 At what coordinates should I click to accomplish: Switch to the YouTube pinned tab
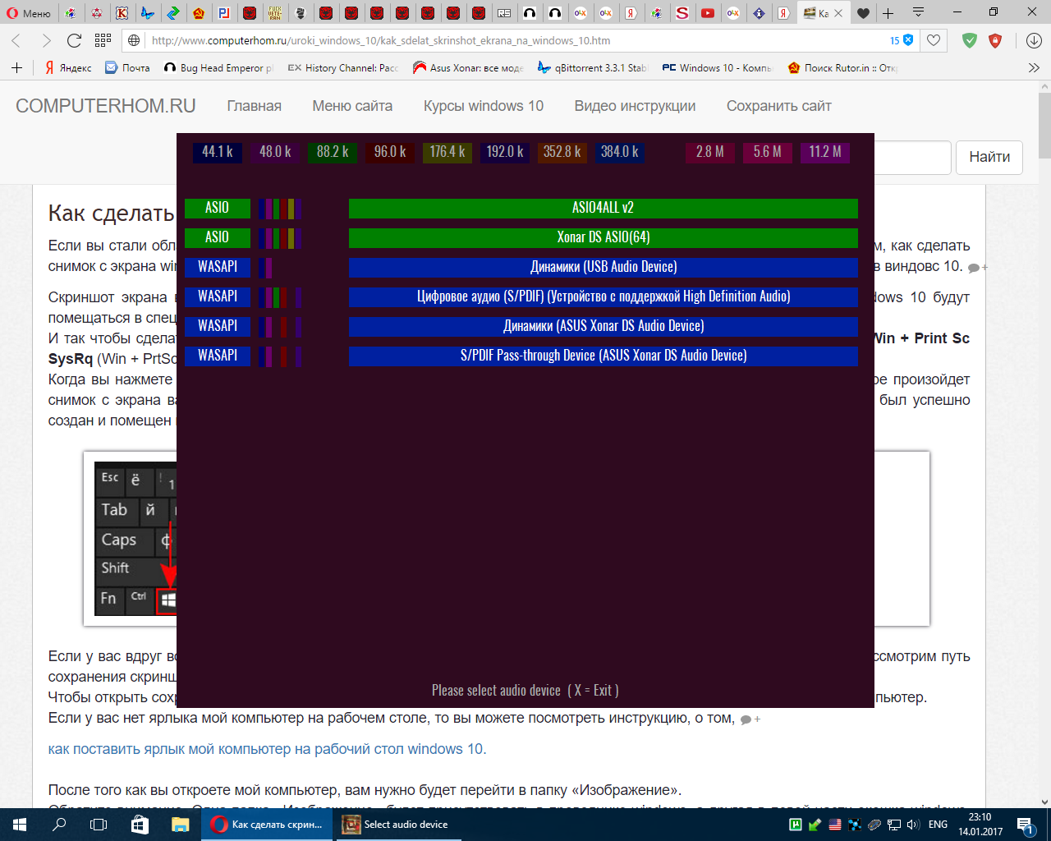(707, 13)
